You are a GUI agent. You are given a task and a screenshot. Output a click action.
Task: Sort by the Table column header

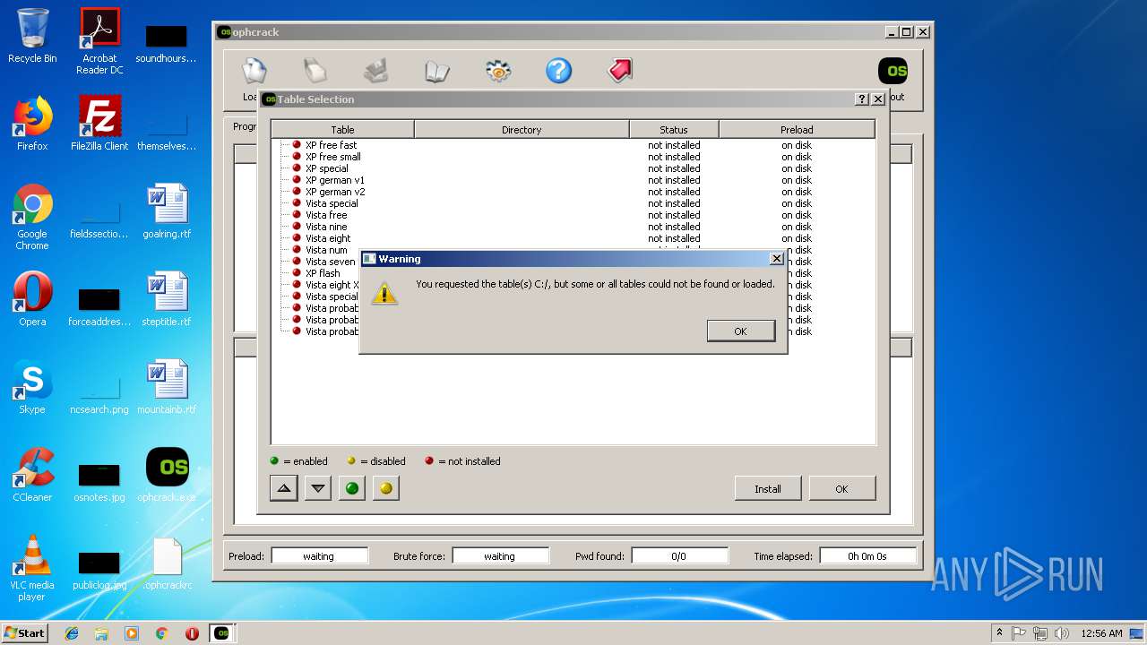point(342,130)
